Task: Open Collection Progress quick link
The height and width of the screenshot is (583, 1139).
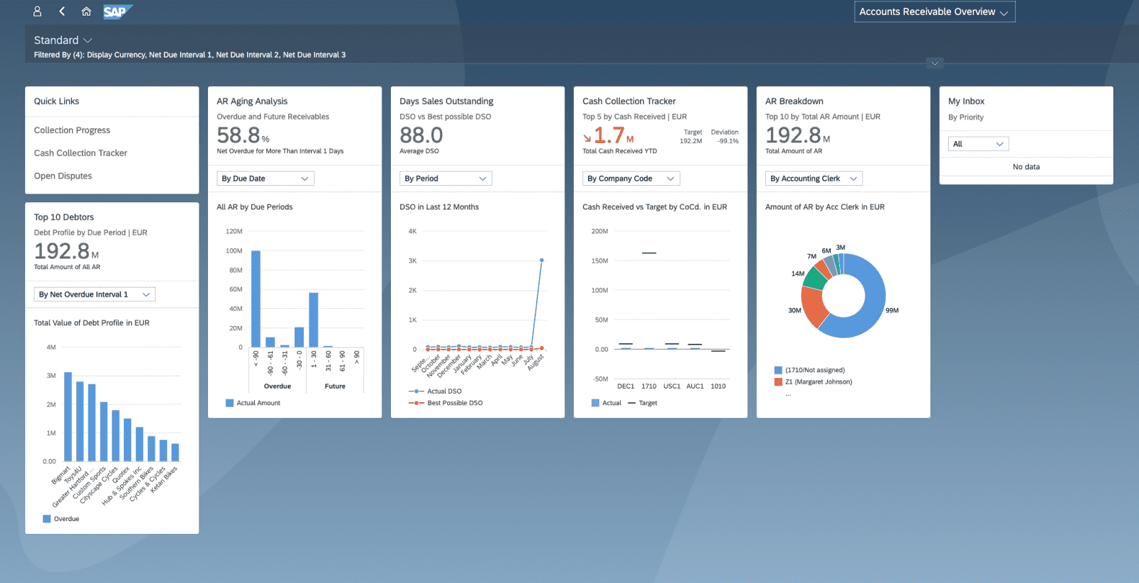Action: pyautogui.click(x=72, y=130)
